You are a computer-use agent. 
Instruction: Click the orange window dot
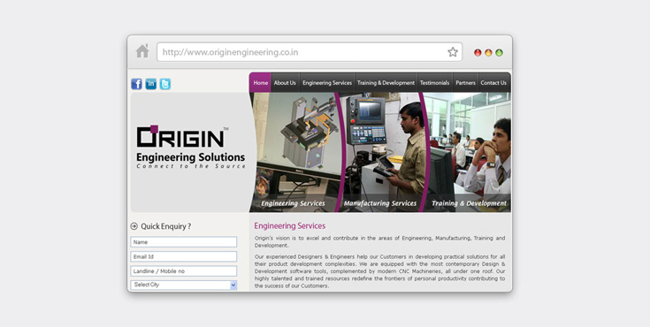488,53
